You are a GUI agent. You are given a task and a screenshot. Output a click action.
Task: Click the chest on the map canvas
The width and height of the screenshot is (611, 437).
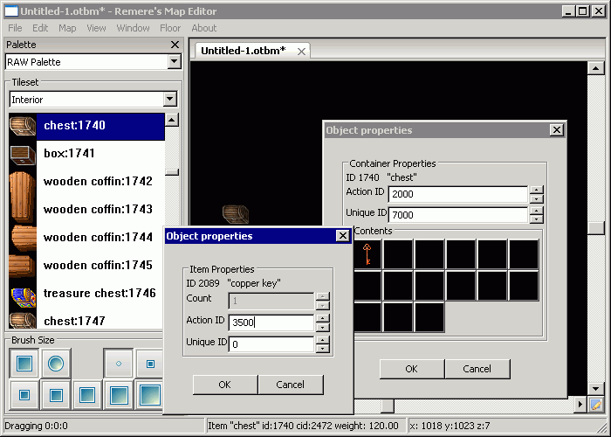click(x=236, y=214)
